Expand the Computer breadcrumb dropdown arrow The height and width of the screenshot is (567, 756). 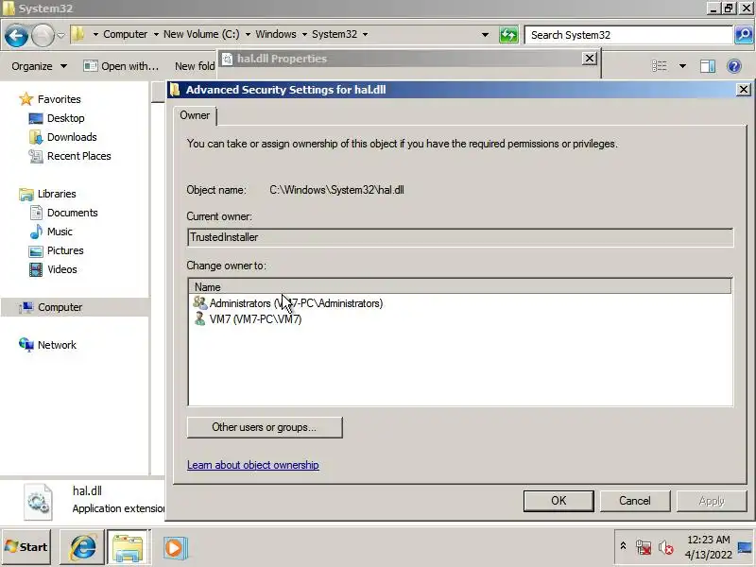click(x=156, y=35)
